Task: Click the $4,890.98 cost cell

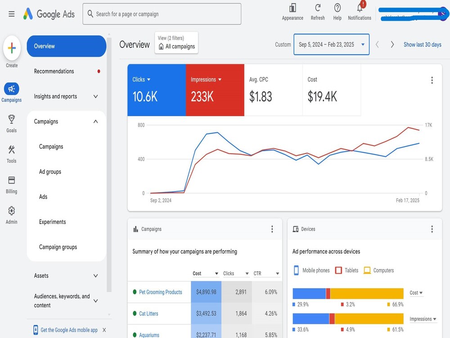Action: 206,292
